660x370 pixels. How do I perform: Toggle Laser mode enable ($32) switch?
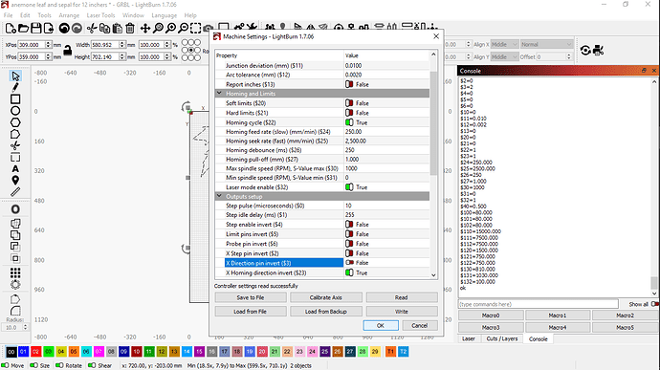[349, 186]
